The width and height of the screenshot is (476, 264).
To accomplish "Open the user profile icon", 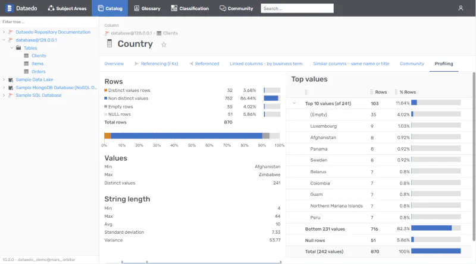I will click(461, 8).
